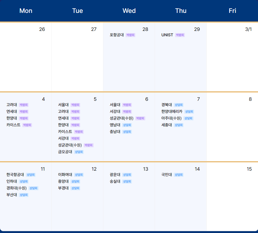This screenshot has width=258, height=233.
Task: Open 고려대 event on Tuesday 5
Action: 63,112
